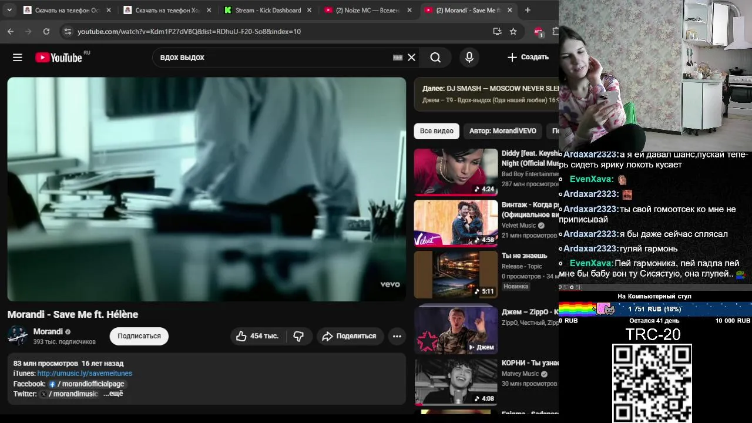Share the video via Поделиться
The height and width of the screenshot is (423, 752).
pyautogui.click(x=350, y=336)
